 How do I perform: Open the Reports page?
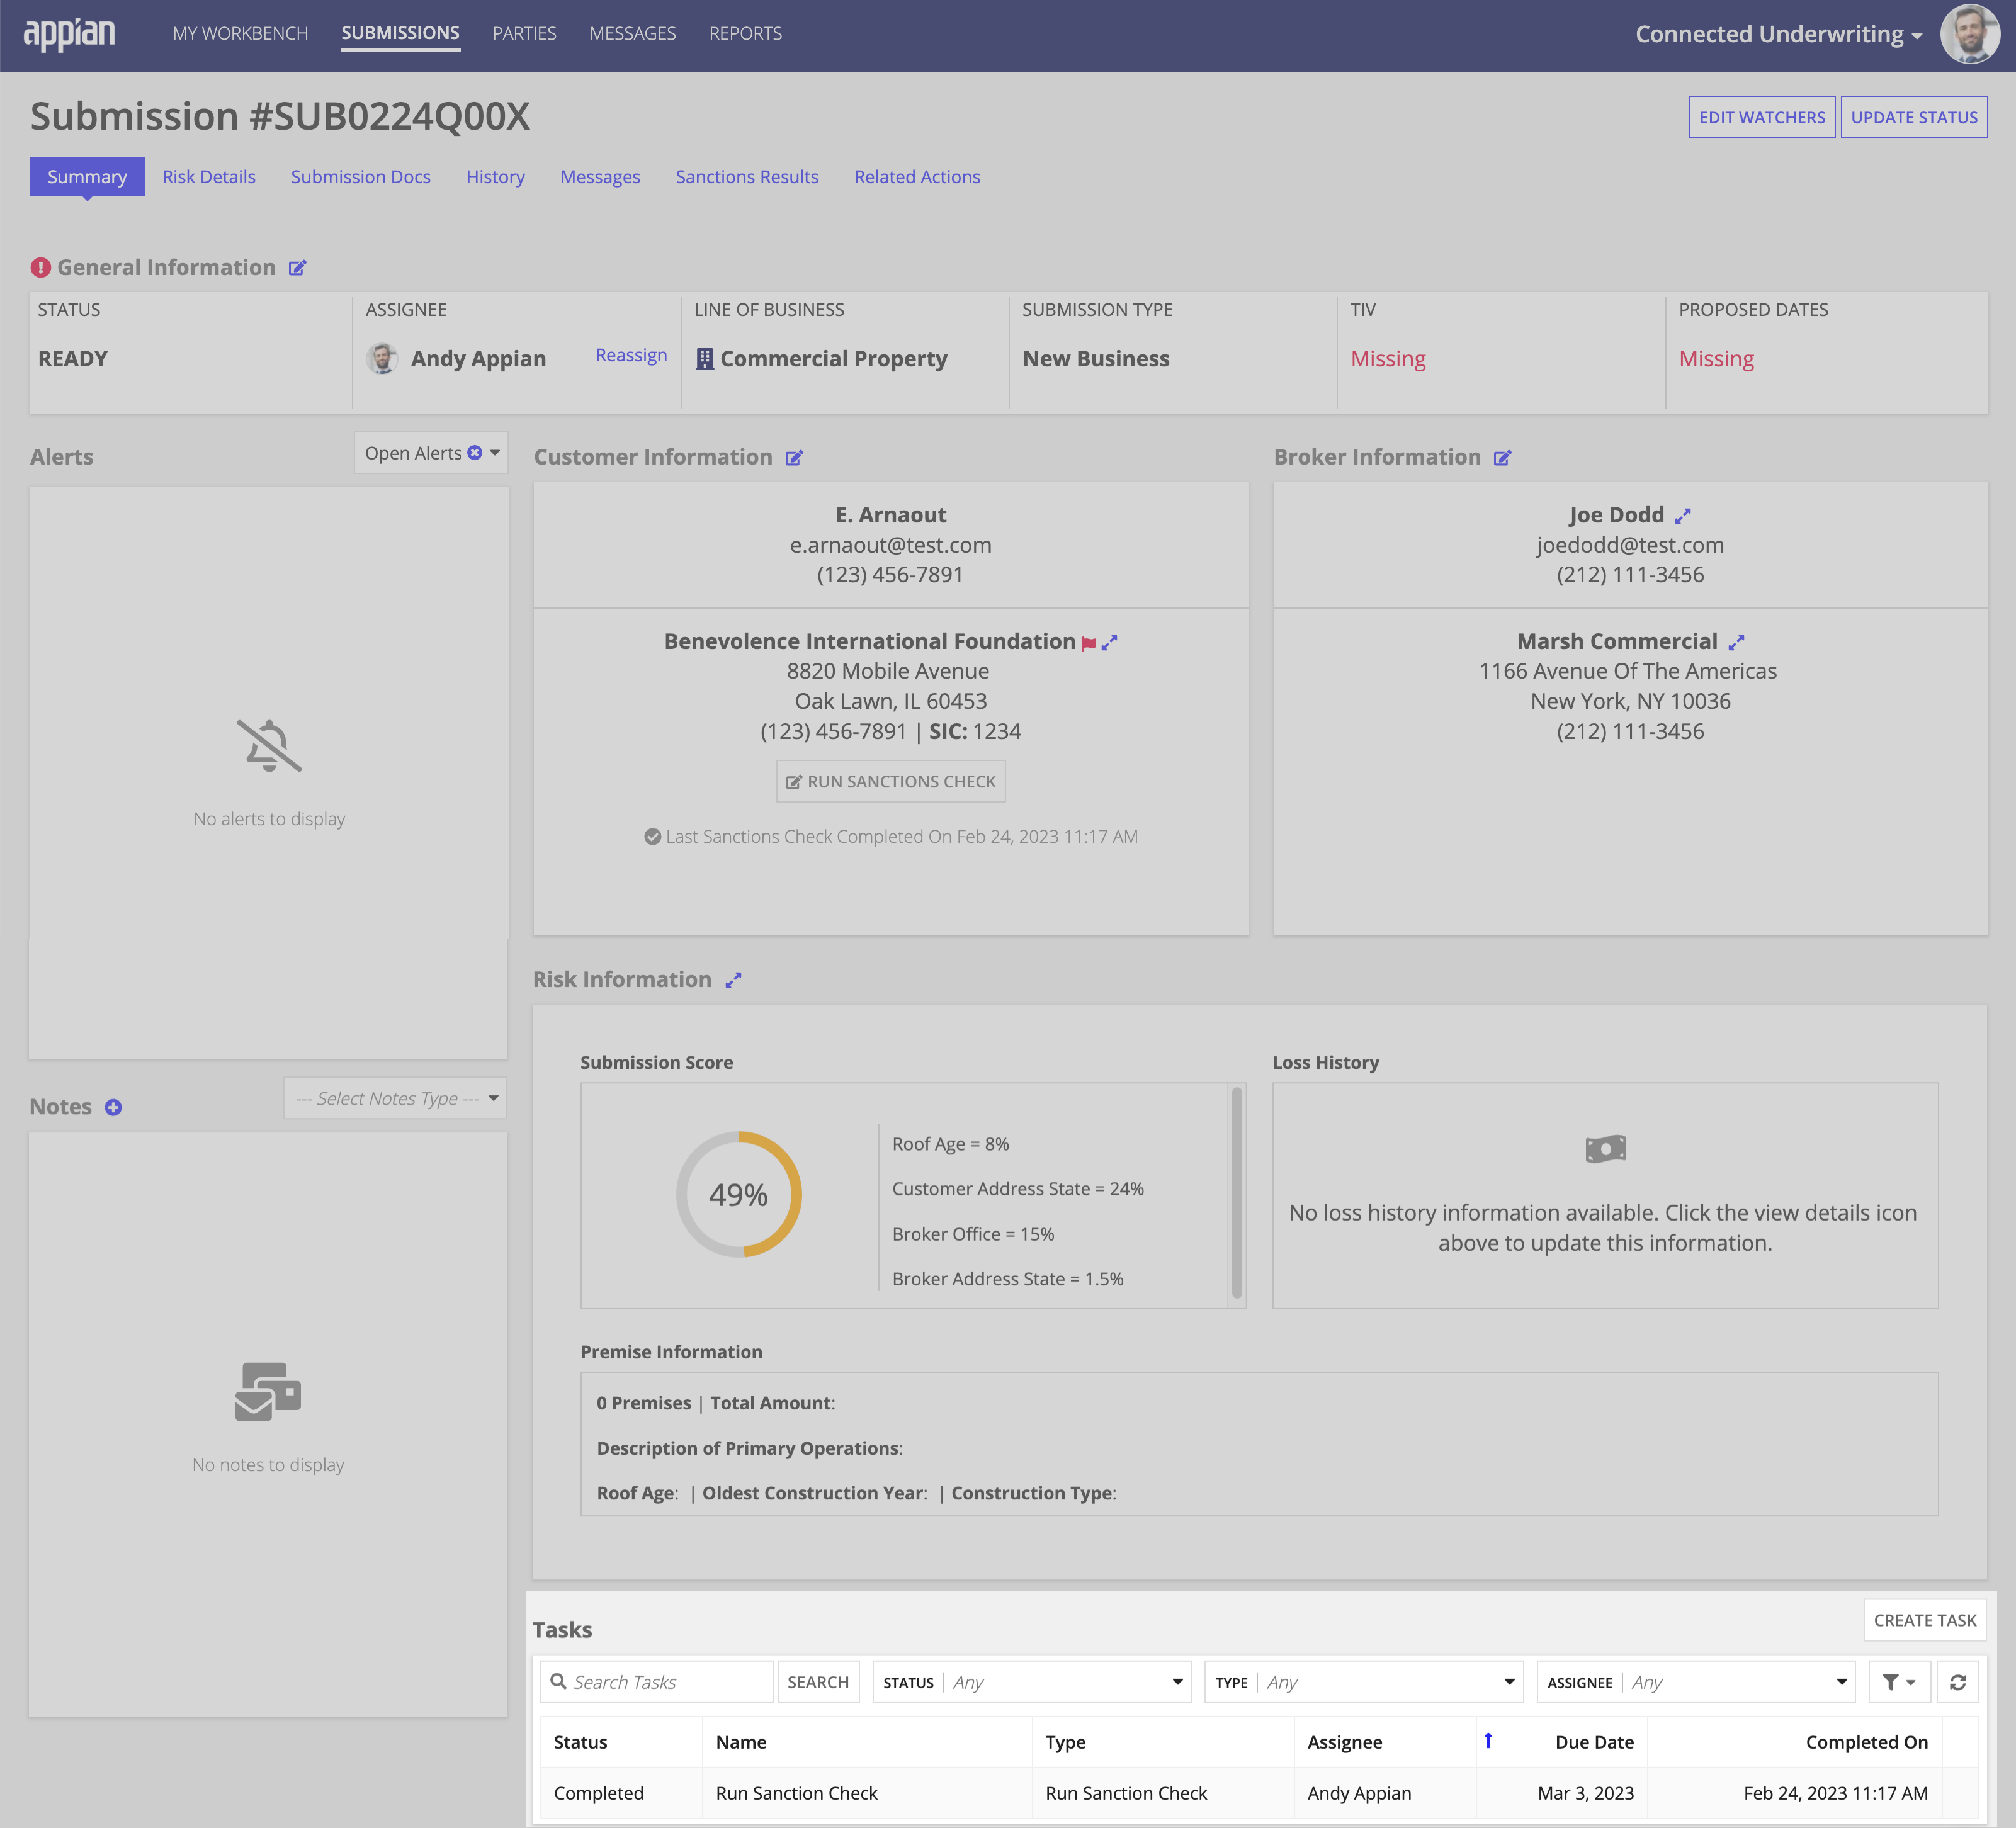(x=745, y=33)
